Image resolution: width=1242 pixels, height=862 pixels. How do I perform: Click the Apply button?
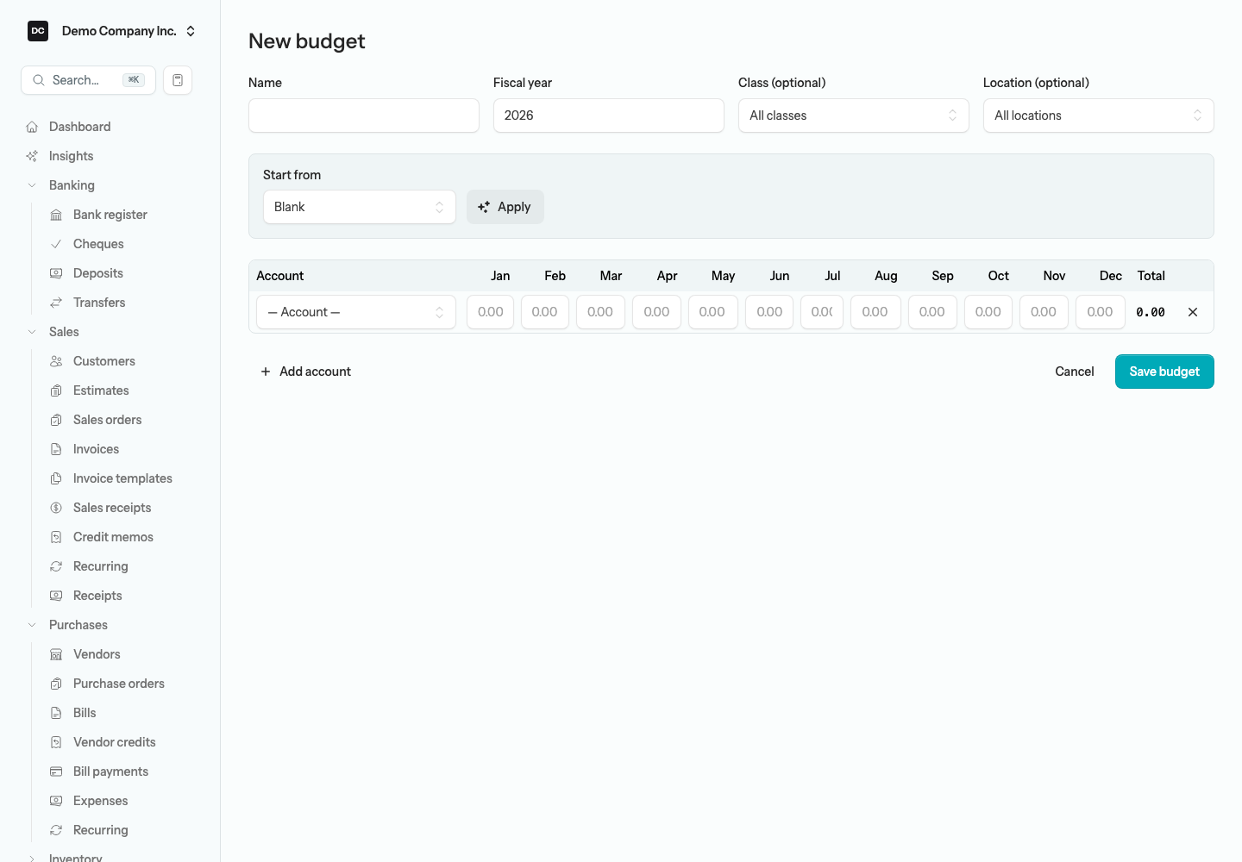point(505,207)
